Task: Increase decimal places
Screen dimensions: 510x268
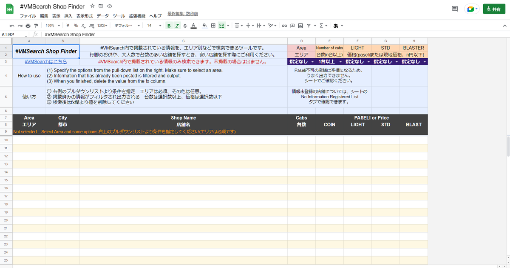Action: (91, 26)
